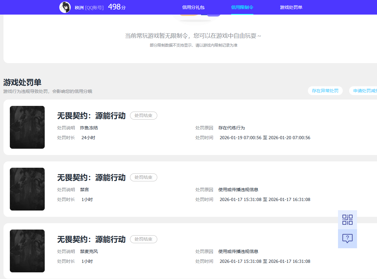Click 1小时 duration on 禁言 record
Screen dimensions: 377x279
click(x=87, y=199)
